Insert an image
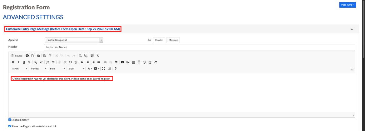This screenshot has height=131, width=365. 128,62
